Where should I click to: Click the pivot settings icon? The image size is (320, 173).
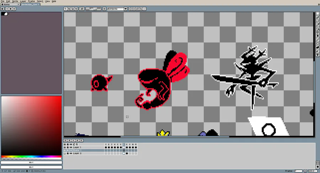[104, 9]
